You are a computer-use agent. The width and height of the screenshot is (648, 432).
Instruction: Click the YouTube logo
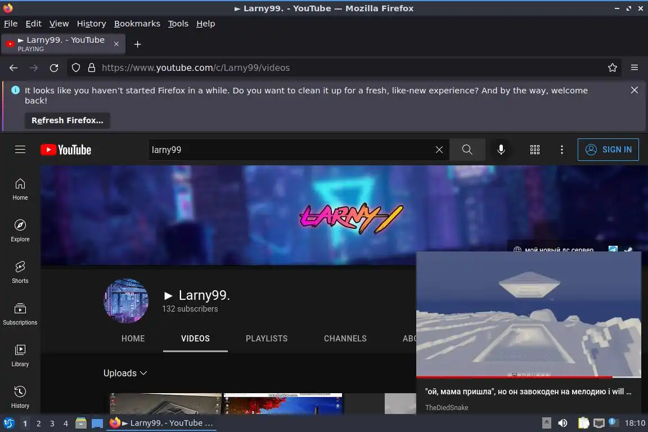tap(66, 150)
